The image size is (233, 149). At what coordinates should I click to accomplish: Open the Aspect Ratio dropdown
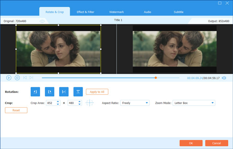click(x=135, y=103)
